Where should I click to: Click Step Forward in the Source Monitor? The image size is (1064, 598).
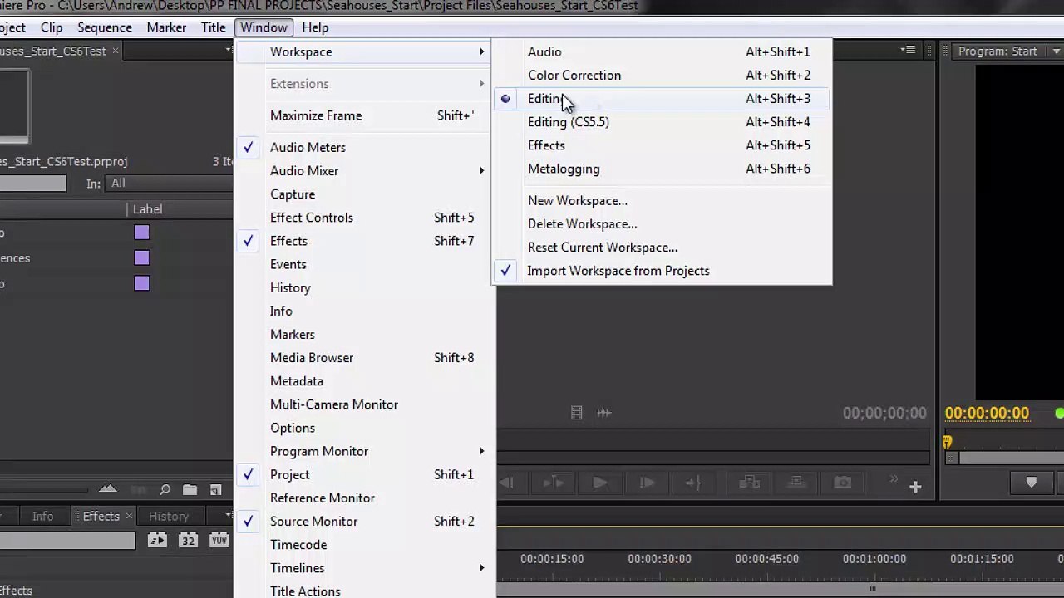[x=647, y=483]
